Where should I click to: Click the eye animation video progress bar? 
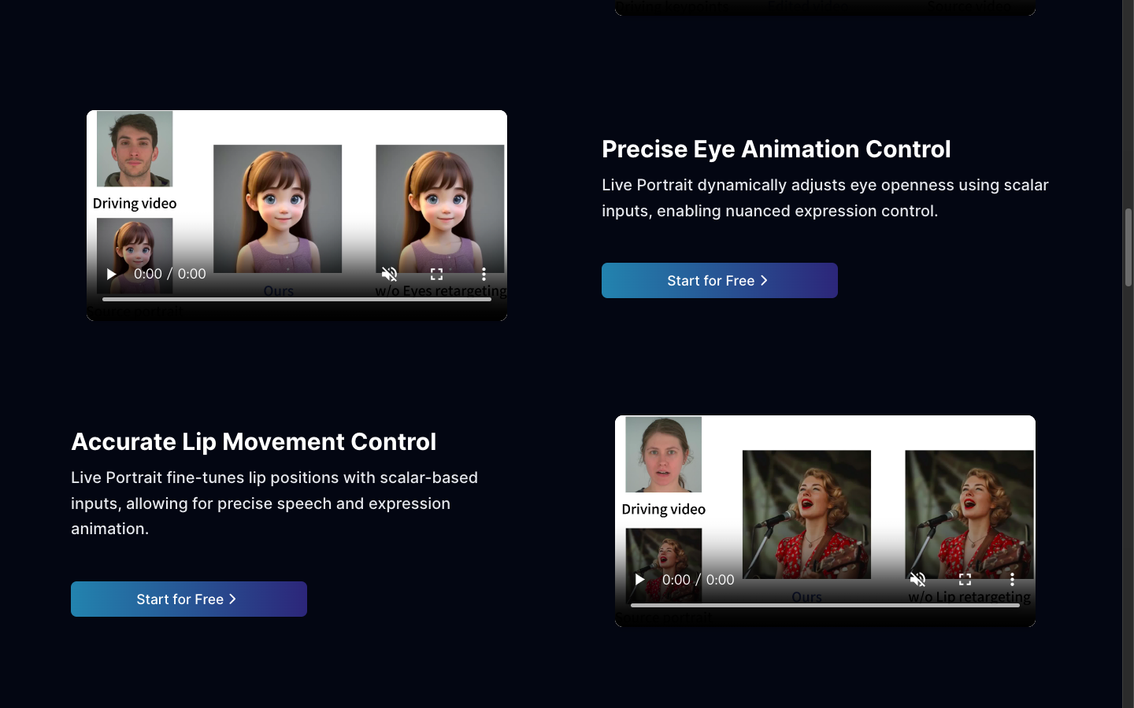click(x=297, y=299)
